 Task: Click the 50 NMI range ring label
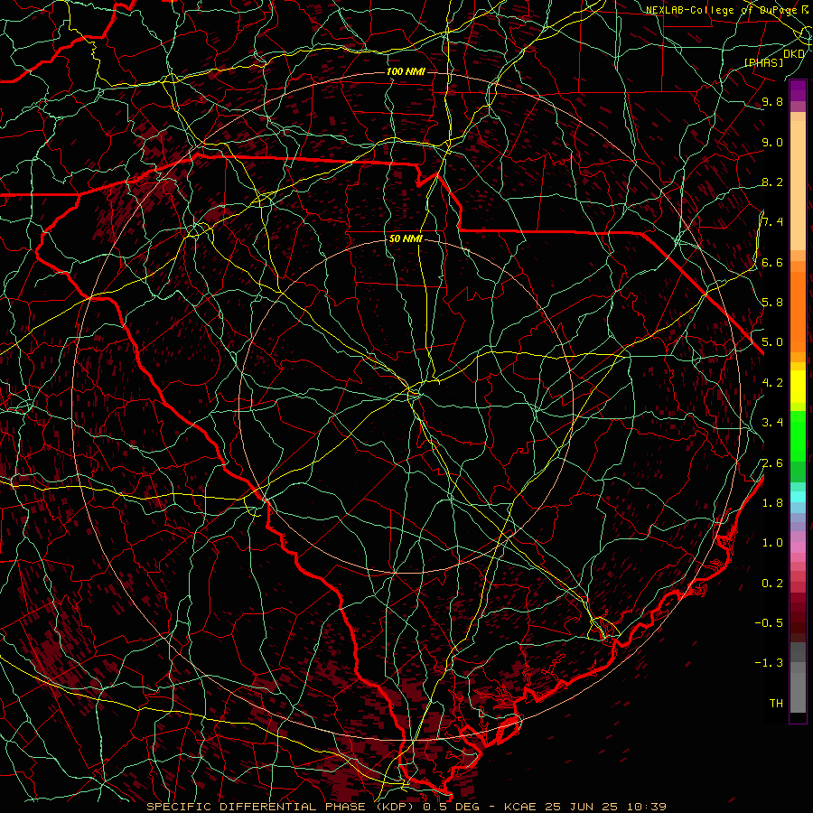pyautogui.click(x=406, y=238)
